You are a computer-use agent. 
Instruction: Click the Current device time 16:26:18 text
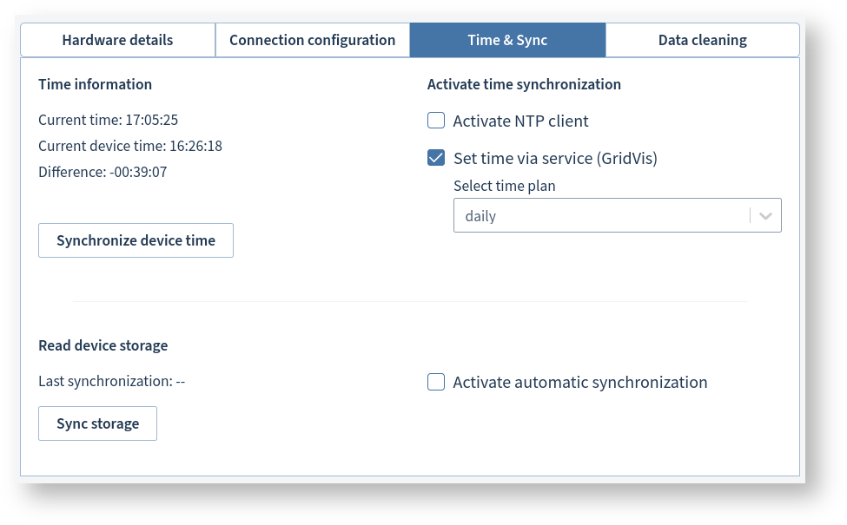point(130,146)
